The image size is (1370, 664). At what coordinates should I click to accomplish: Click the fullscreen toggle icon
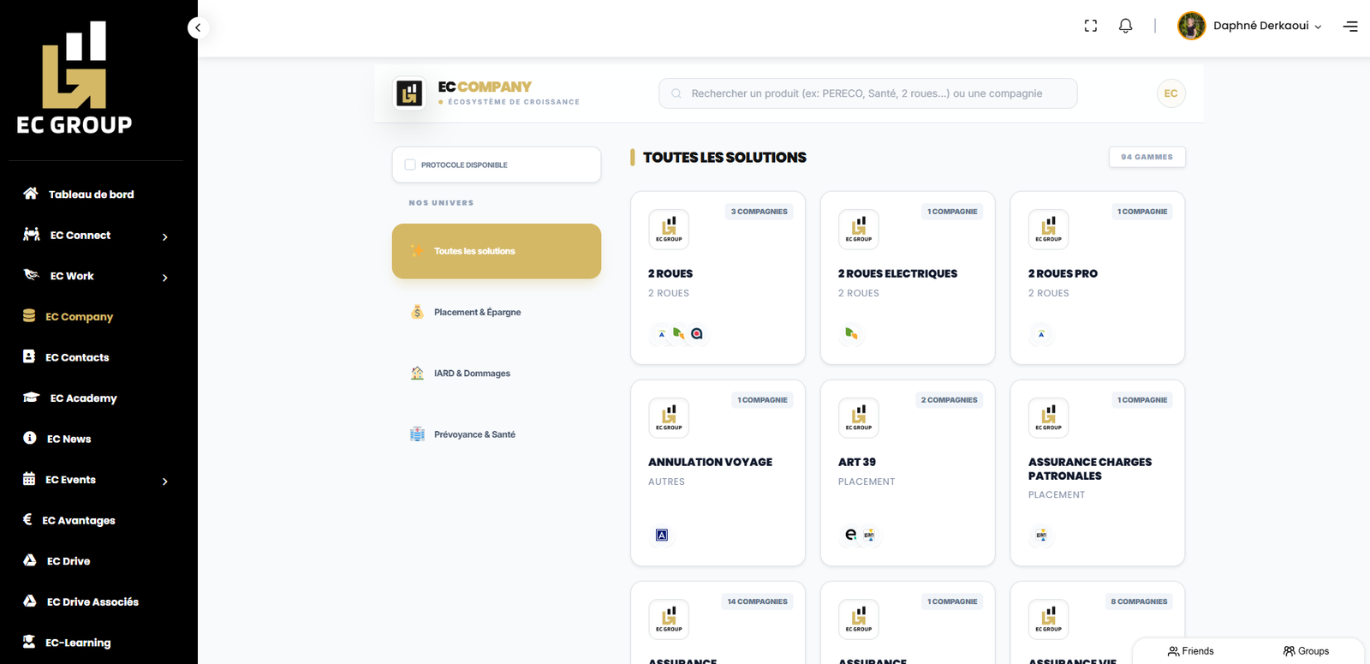tap(1090, 26)
